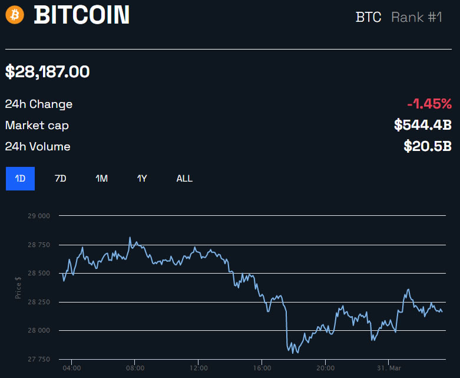Click the -1.45% 24h change value
This screenshot has width=460, height=378.
point(429,104)
